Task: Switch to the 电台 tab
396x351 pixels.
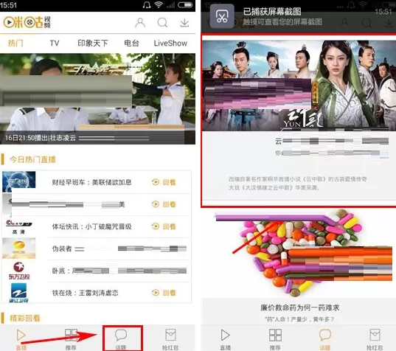Action: 131,44
